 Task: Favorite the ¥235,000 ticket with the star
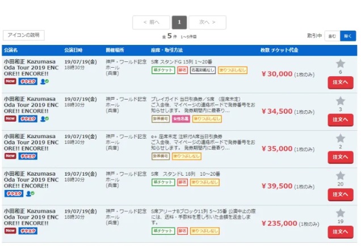340,213
